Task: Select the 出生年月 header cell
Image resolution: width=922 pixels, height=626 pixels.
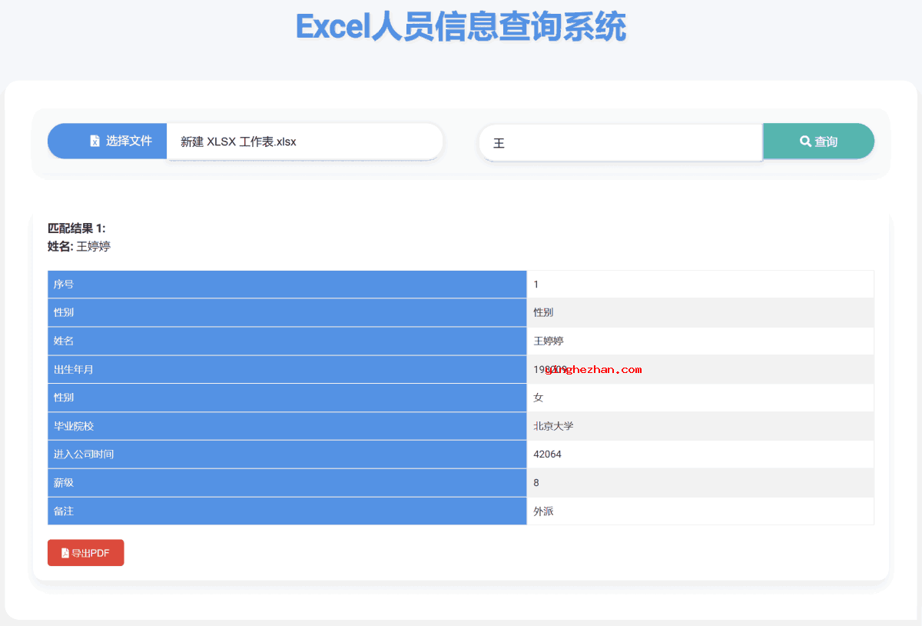Action: pyautogui.click(x=287, y=369)
